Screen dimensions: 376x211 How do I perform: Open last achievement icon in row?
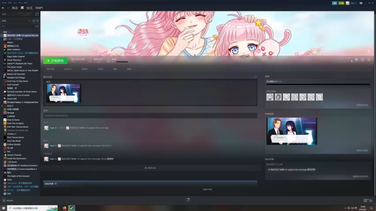319,97
